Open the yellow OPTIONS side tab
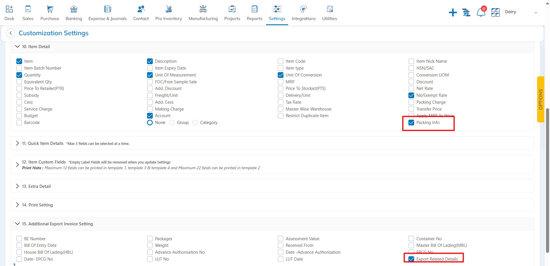This screenshot has width=550, height=266. [541, 99]
